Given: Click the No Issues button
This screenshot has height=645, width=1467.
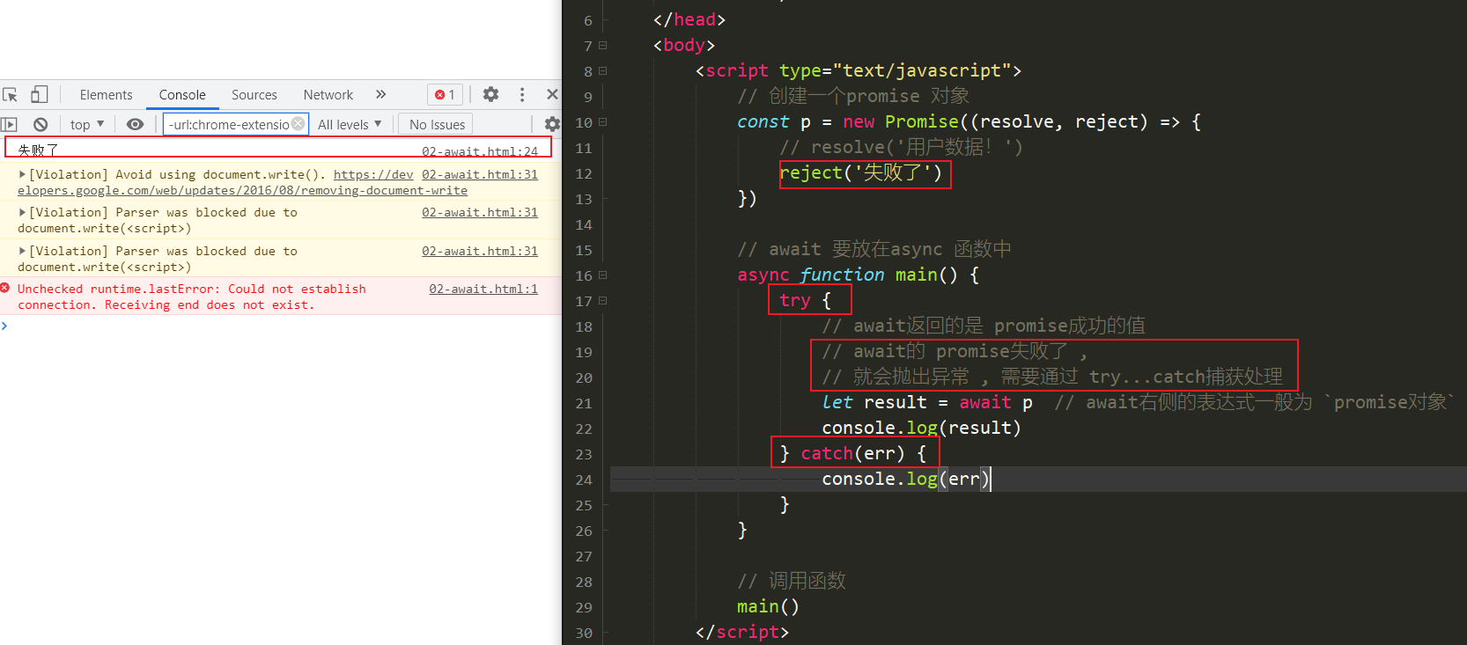Looking at the screenshot, I should [x=437, y=124].
